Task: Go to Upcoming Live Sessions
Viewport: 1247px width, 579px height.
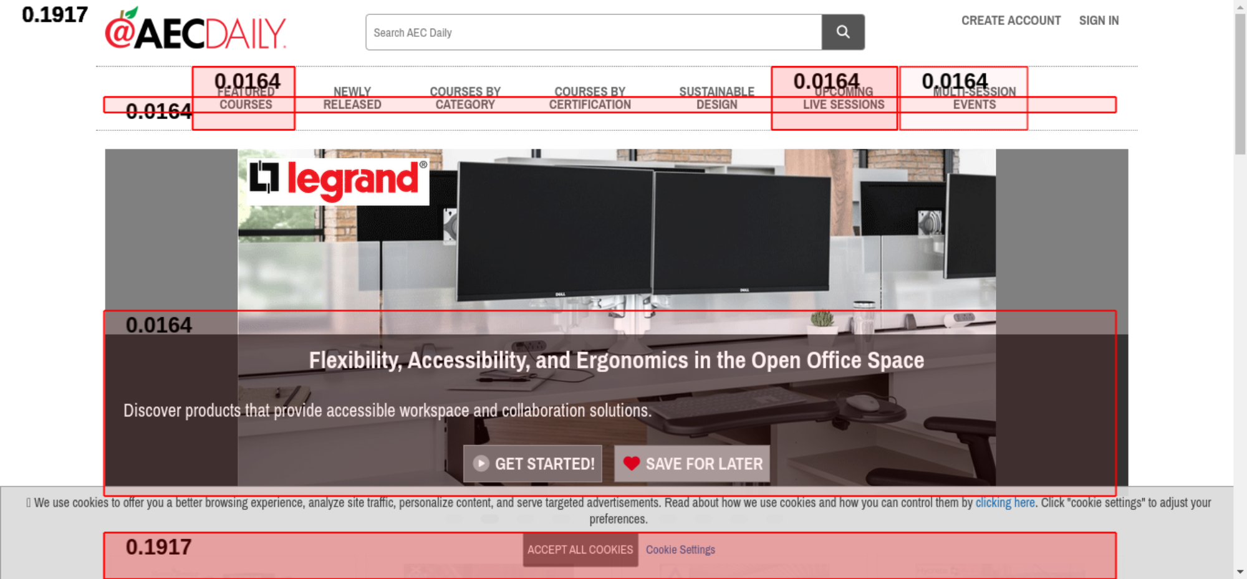Action: pos(844,98)
